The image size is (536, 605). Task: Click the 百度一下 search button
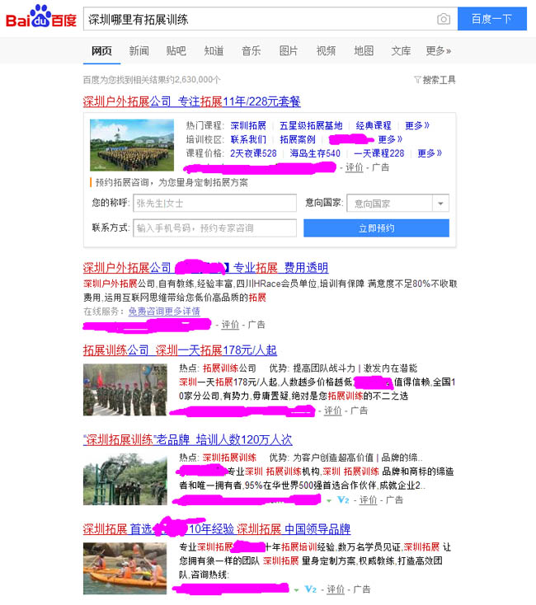point(492,18)
